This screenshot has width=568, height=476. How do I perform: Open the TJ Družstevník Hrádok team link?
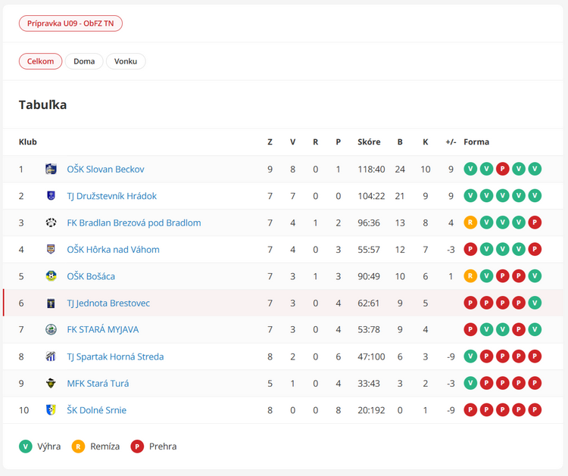111,196
